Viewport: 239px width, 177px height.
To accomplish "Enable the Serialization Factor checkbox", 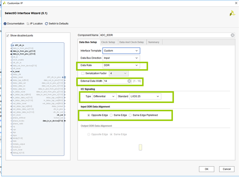I will point(83,73).
